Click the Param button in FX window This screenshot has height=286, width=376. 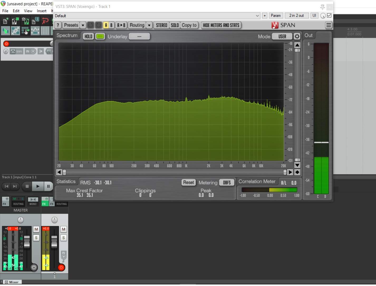(276, 16)
